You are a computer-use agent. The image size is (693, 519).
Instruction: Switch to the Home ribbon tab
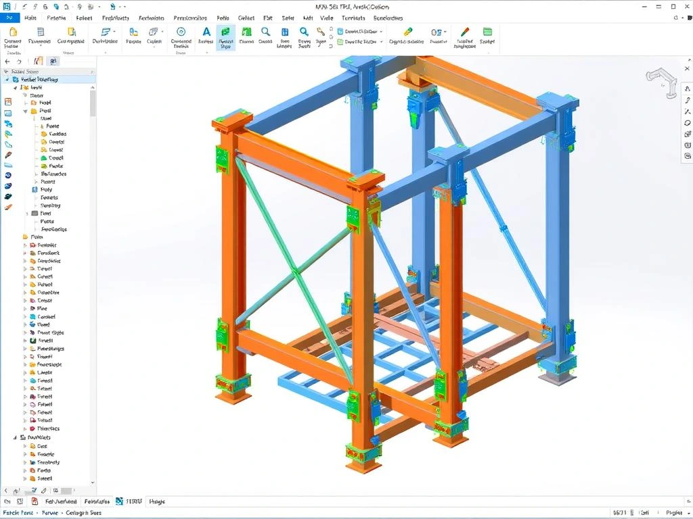(30, 18)
